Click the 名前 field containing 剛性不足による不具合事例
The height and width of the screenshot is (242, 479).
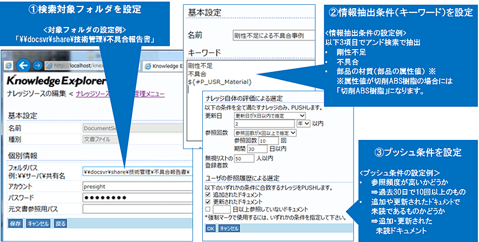tap(274, 35)
